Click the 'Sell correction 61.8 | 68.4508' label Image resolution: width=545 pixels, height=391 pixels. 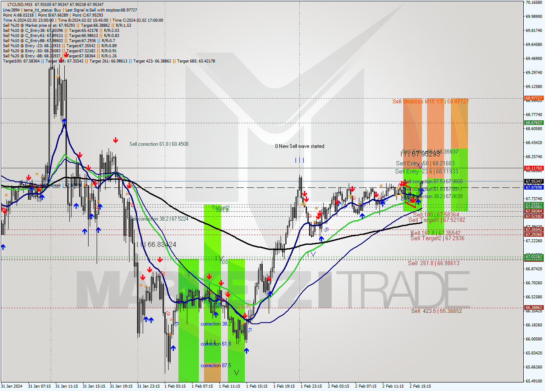coord(159,144)
